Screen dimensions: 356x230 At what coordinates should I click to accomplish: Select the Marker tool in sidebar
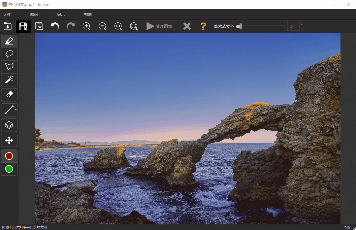coord(9,41)
